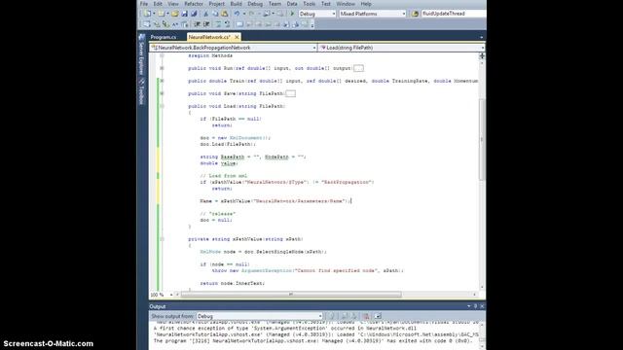This screenshot has height=350, width=623.
Task: Close the NeuralNetwork.cs tab
Action: click(237, 37)
